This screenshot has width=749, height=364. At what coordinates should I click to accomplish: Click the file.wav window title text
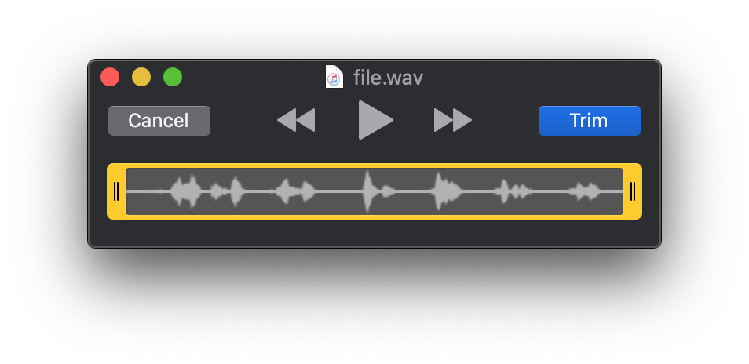pyautogui.click(x=388, y=78)
